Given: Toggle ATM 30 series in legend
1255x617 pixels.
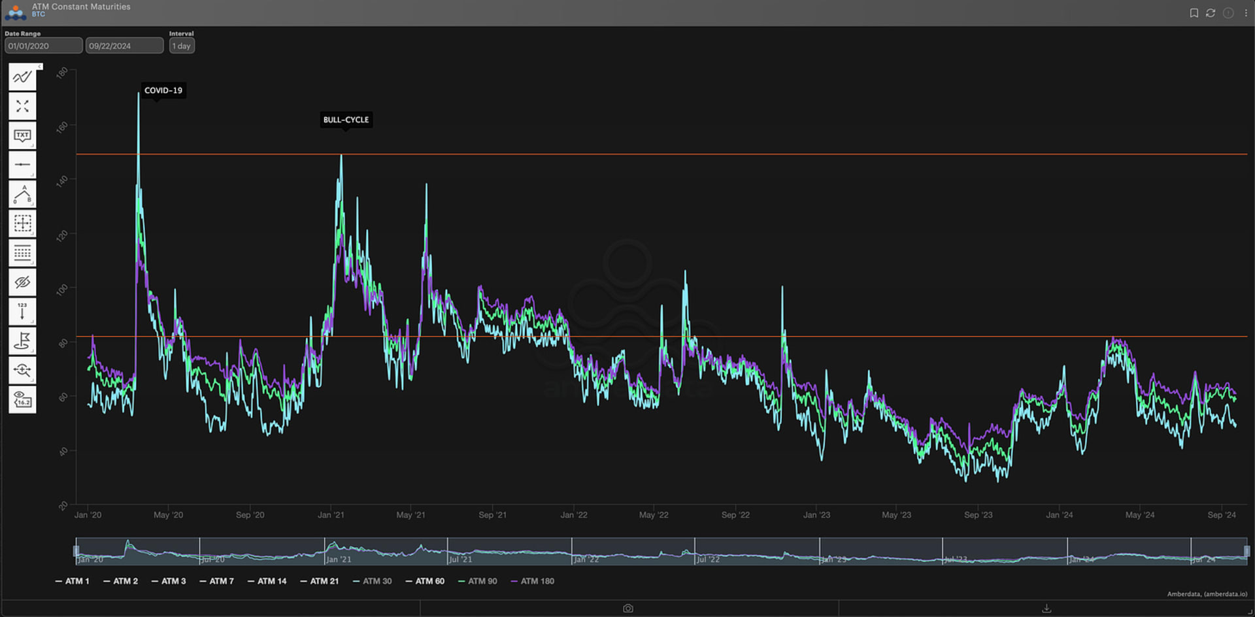Looking at the screenshot, I should coord(373,581).
